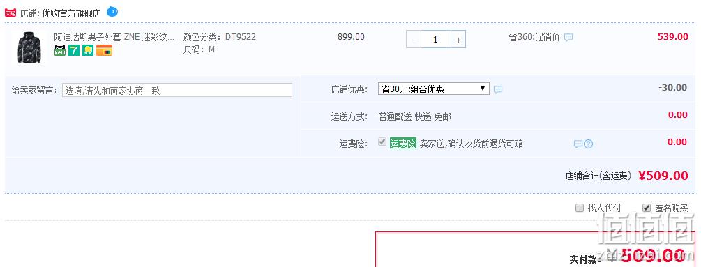This screenshot has width=701, height=267.
Task: Open the blue Wangwang chat icon beside the store name
Action: [x=112, y=11]
